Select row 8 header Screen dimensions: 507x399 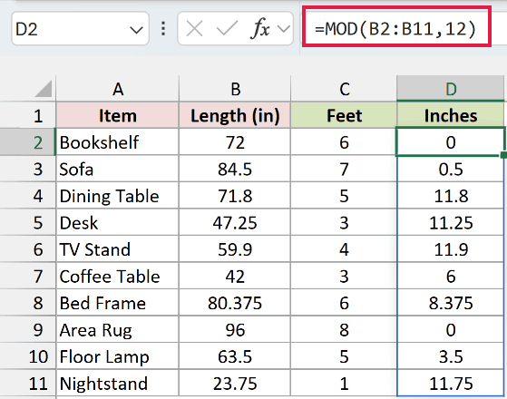28,303
